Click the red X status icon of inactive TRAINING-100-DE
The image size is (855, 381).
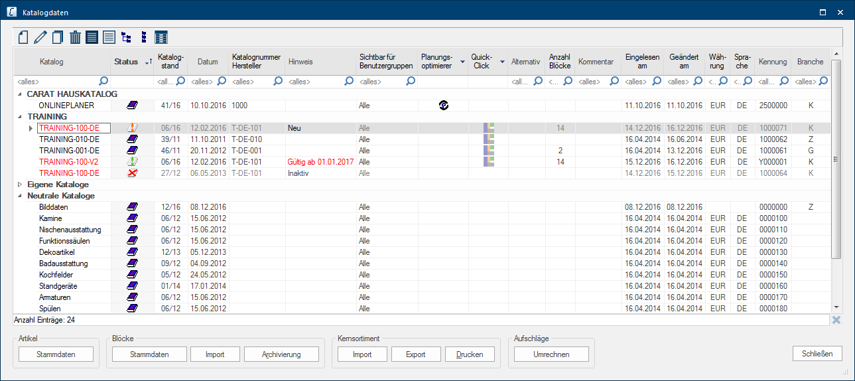tap(132, 173)
